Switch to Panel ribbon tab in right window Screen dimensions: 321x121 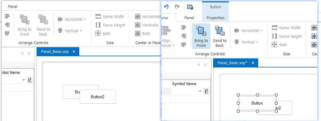[189, 18]
